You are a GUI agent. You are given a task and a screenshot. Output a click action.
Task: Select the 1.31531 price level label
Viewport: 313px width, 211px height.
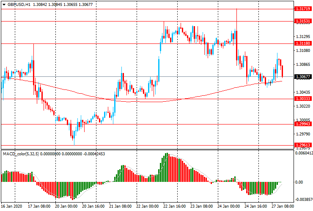[x=303, y=21]
